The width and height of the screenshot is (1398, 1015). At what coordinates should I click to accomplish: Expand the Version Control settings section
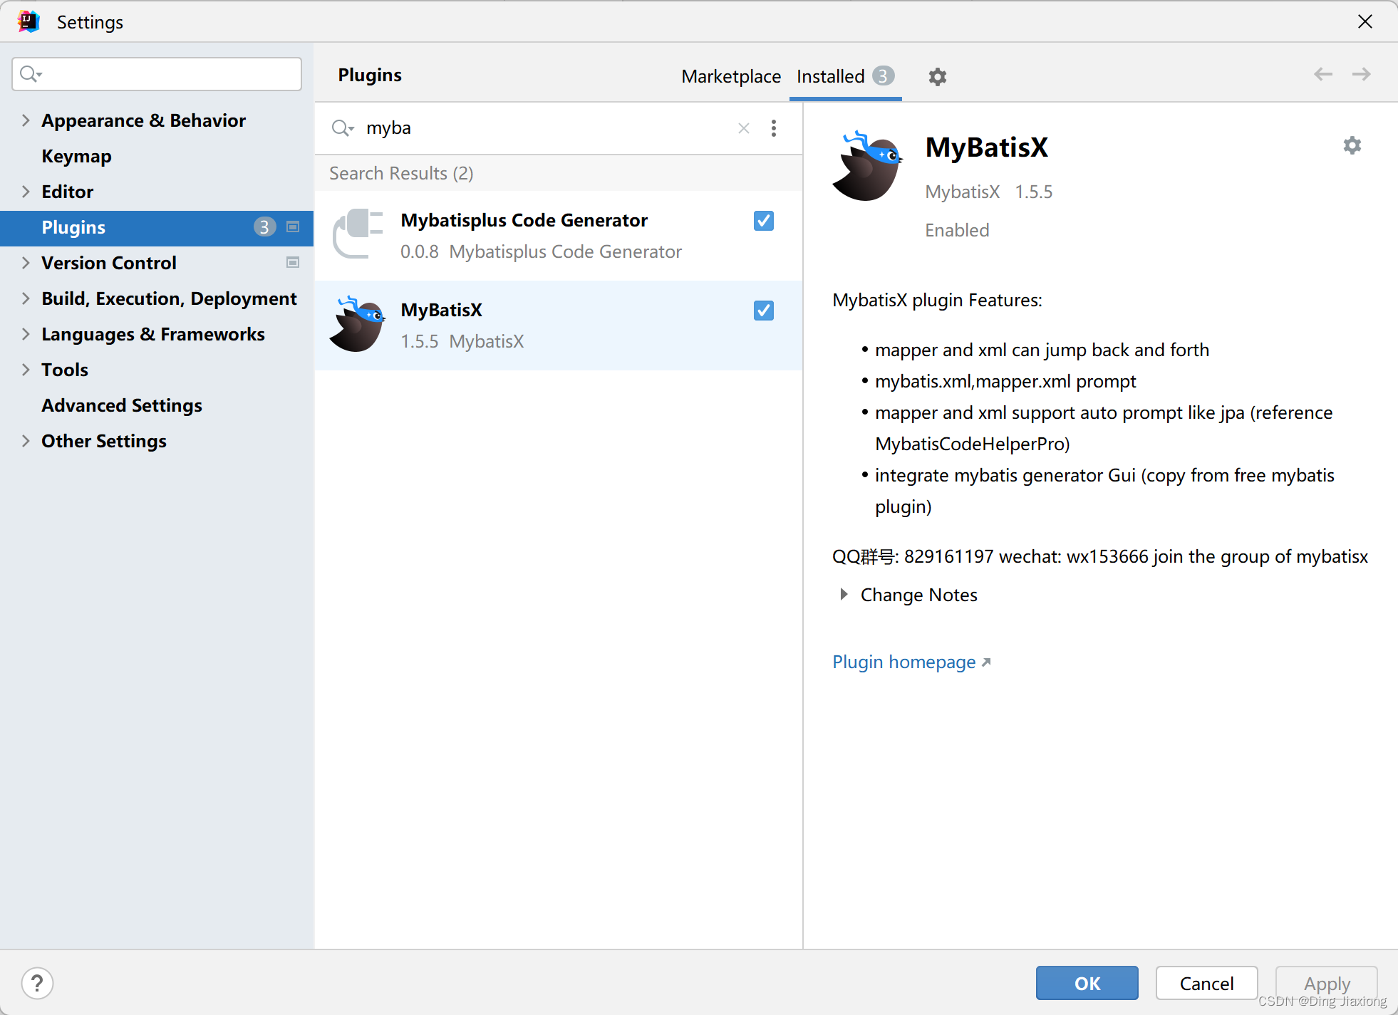24,263
